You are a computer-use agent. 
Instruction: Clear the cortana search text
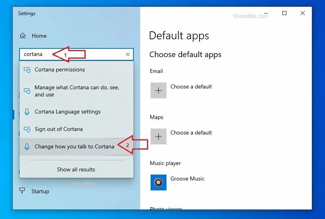(128, 54)
